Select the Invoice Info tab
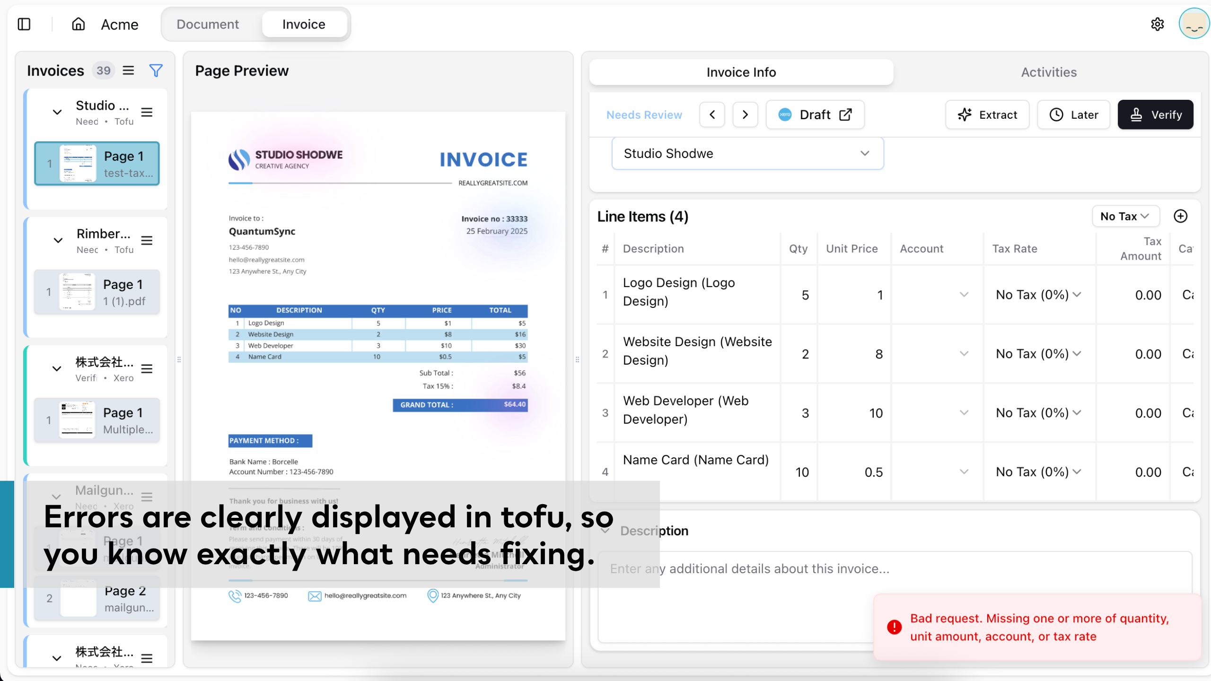The width and height of the screenshot is (1211, 681). [741, 72]
